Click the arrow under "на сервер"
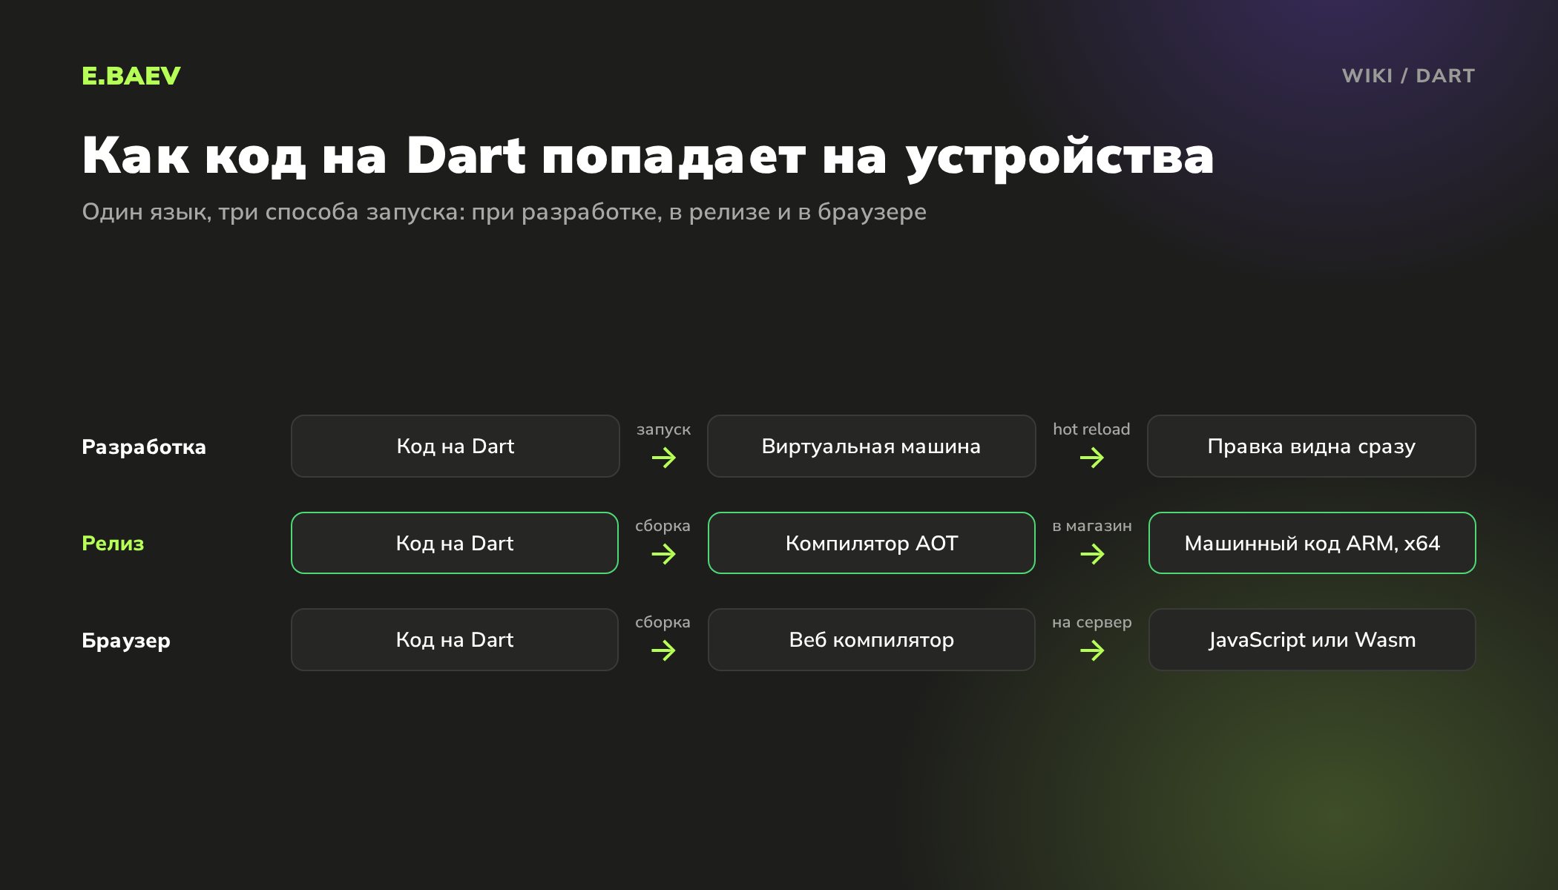Viewport: 1558px width, 890px height. click(1092, 650)
